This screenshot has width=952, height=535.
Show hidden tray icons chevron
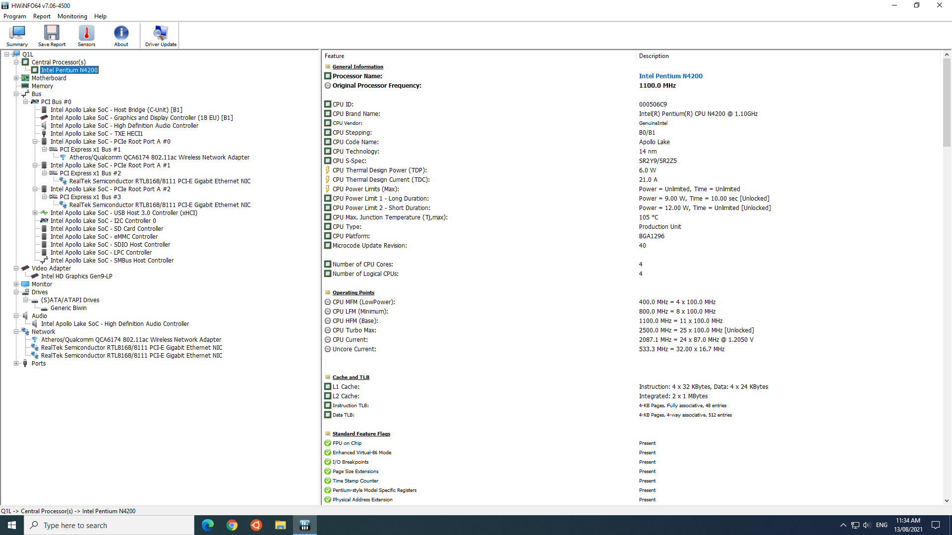coord(843,525)
